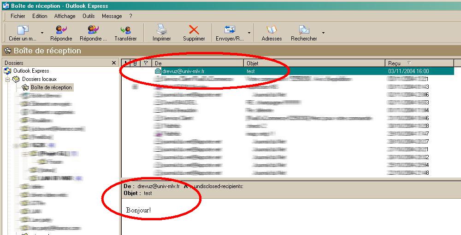Click the Répondre à tous icon

click(93, 31)
